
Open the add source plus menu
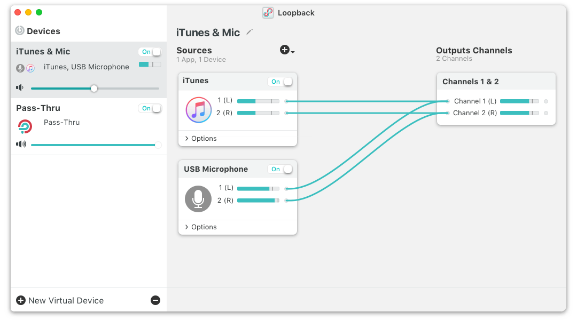pos(287,50)
